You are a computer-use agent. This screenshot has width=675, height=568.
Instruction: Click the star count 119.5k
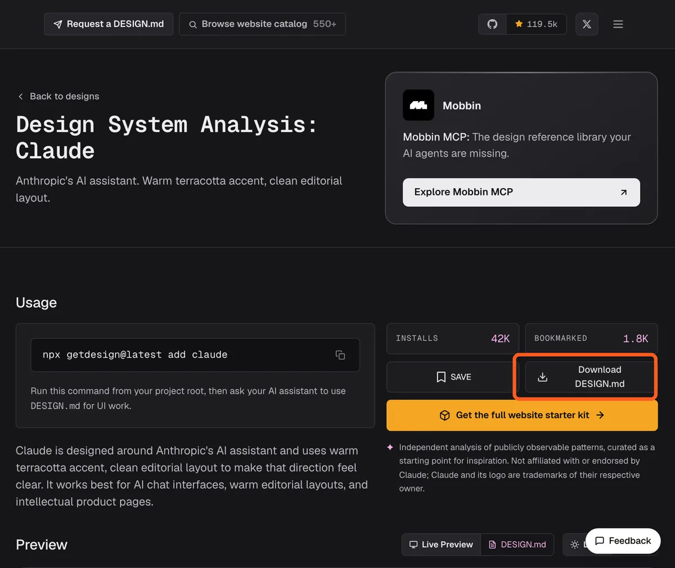536,24
